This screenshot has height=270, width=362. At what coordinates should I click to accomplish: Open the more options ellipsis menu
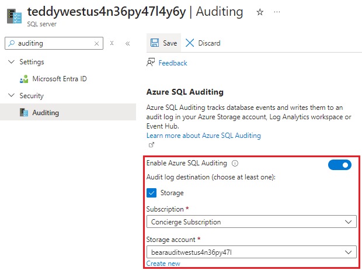tap(277, 12)
